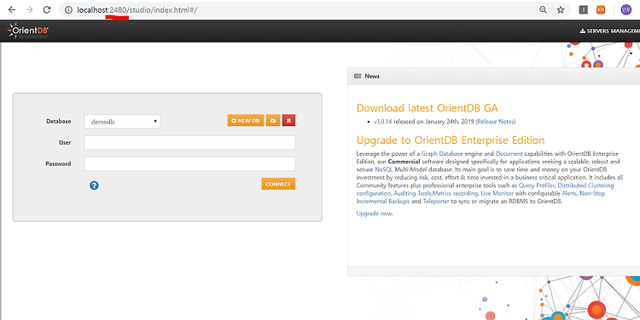This screenshot has height=320, width=640.
Task: Click the Upgrade now link
Action: point(375,214)
